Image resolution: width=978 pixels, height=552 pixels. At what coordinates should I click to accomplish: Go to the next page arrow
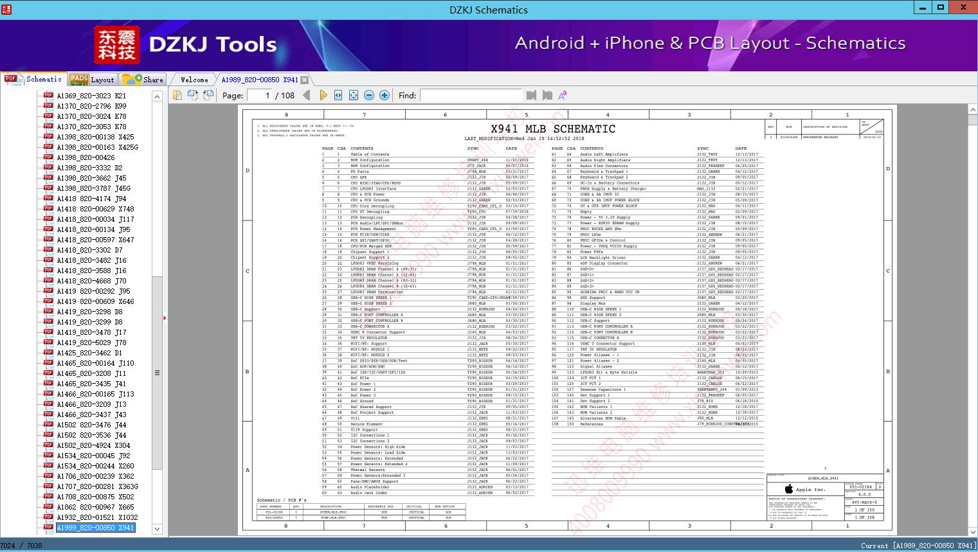[323, 95]
